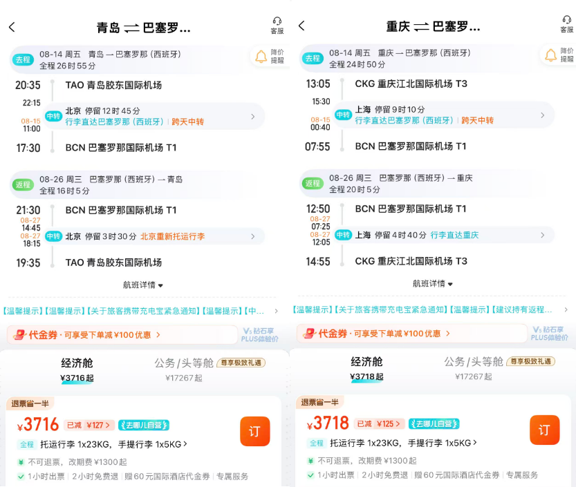Open baggage details on ¥3718 fare

[403, 443]
